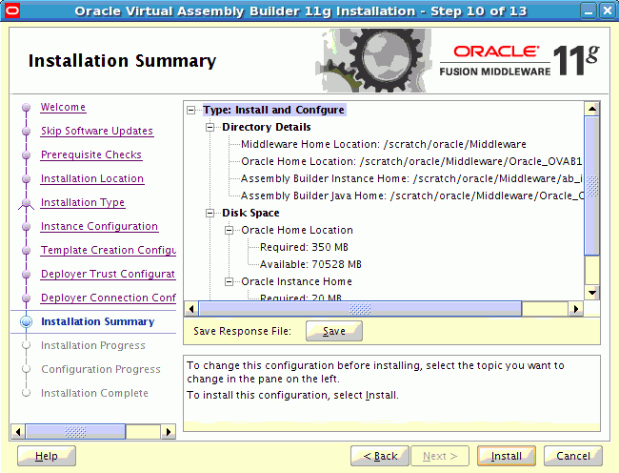Viewport: 619px width, 473px height.
Task: Minimize the installer window
Action: 589,10
